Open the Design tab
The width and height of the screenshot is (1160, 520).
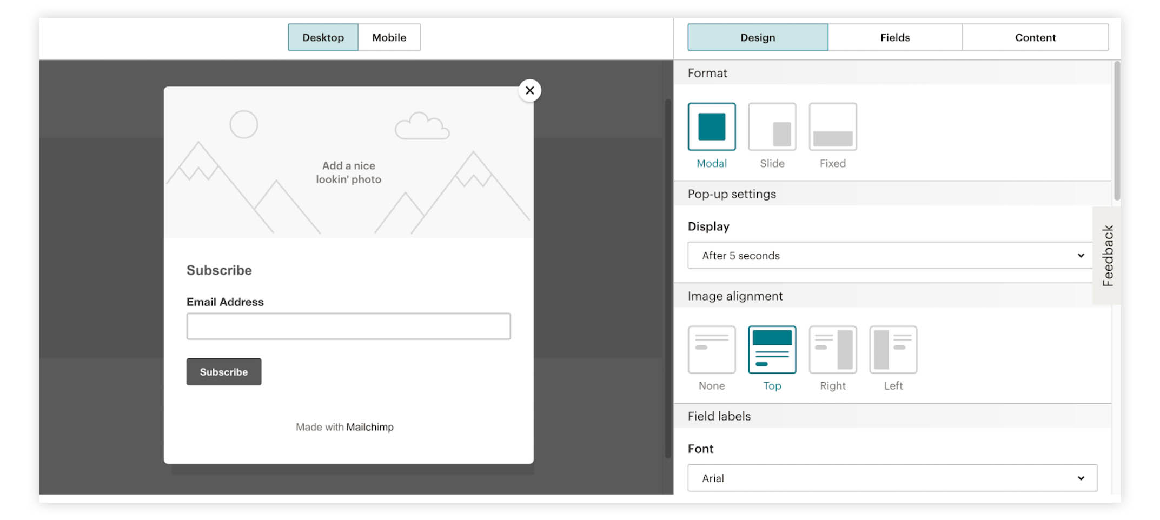click(x=757, y=37)
